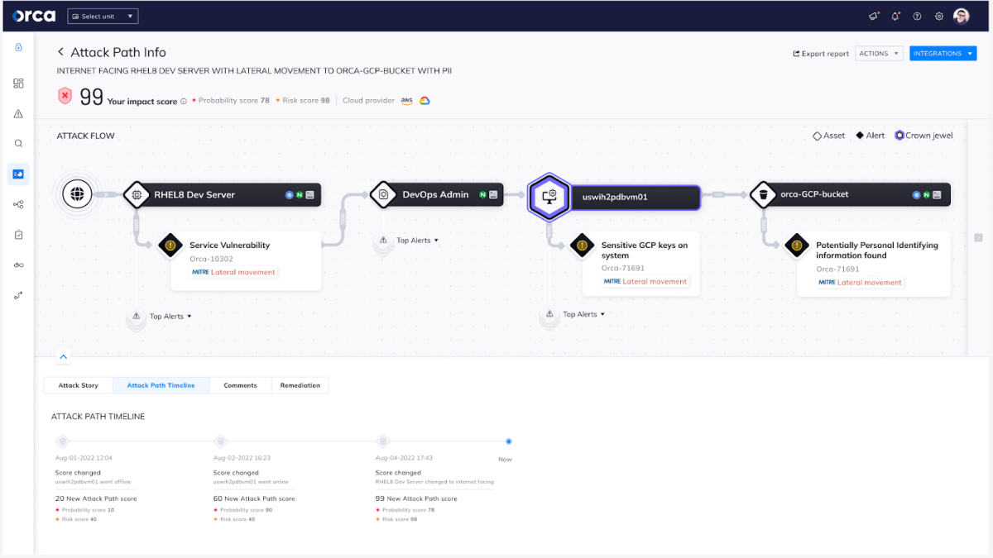Click the Aug-01-2022 timeline marker
This screenshot has width=993, height=558.
[62, 441]
